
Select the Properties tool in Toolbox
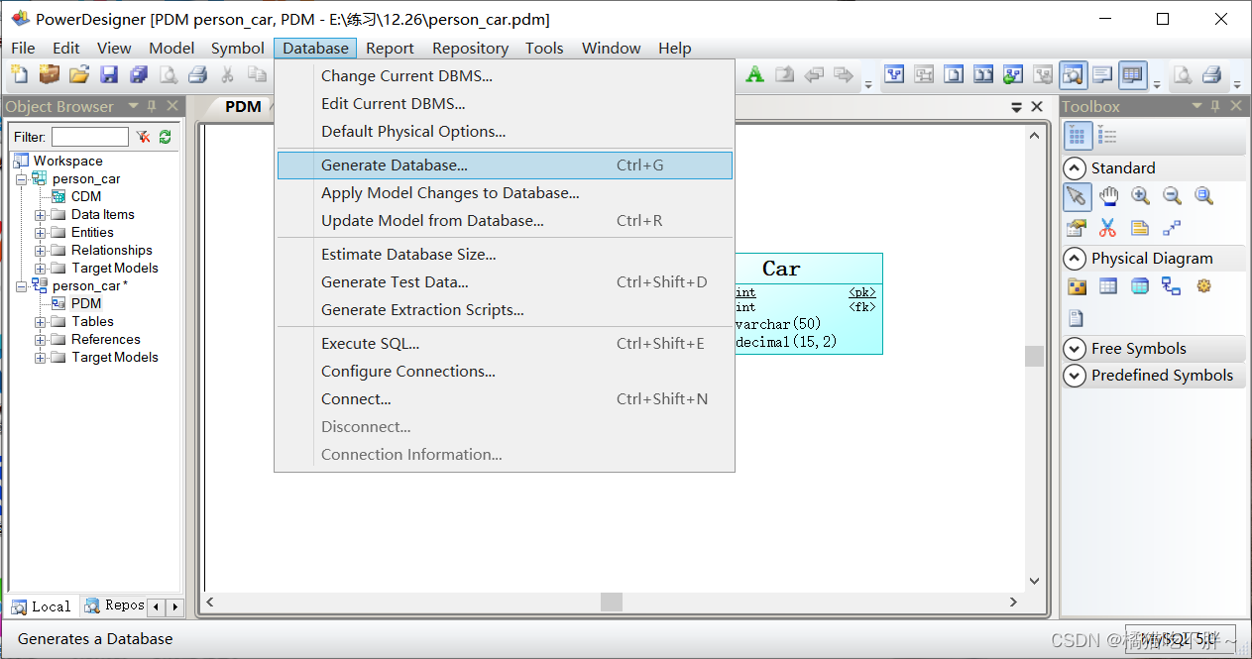(1077, 228)
